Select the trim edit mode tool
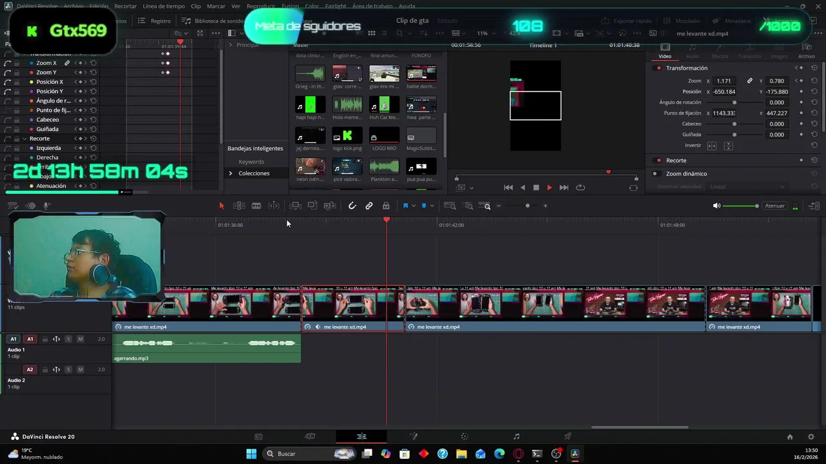Viewport: 826px width, 464px height. (x=239, y=206)
